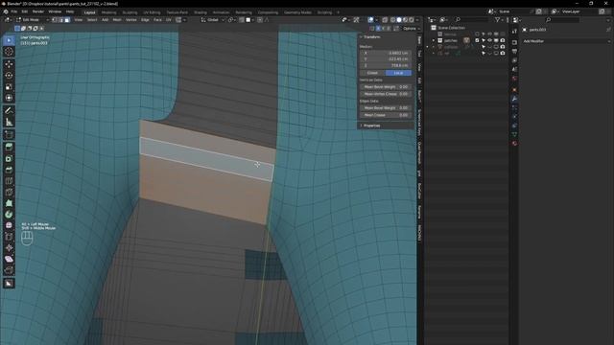The image size is (614, 345).
Task: Open the Global transform orientation dropdown
Action: (x=213, y=20)
